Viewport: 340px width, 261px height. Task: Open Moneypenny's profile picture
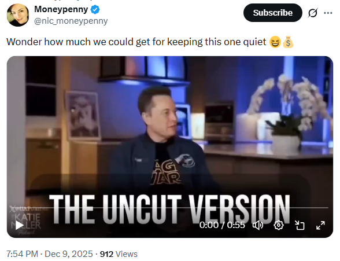18,15
